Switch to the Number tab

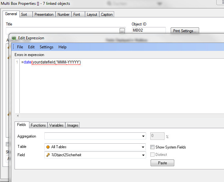[x=63, y=14]
